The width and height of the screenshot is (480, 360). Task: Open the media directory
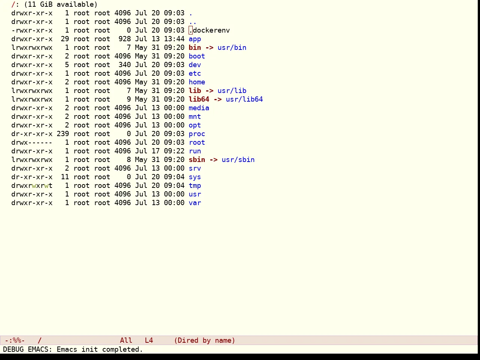[199, 108]
